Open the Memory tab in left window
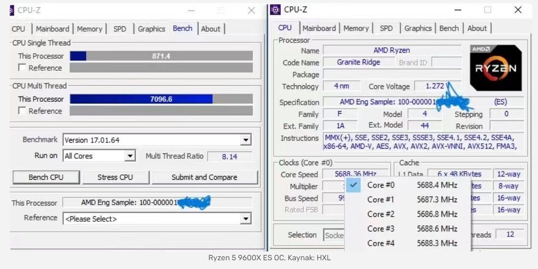The width and height of the screenshot is (538, 269). [90, 29]
